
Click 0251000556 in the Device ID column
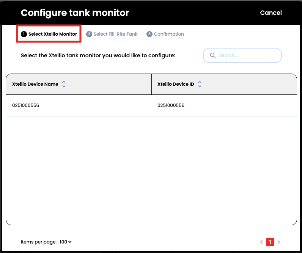click(x=171, y=105)
